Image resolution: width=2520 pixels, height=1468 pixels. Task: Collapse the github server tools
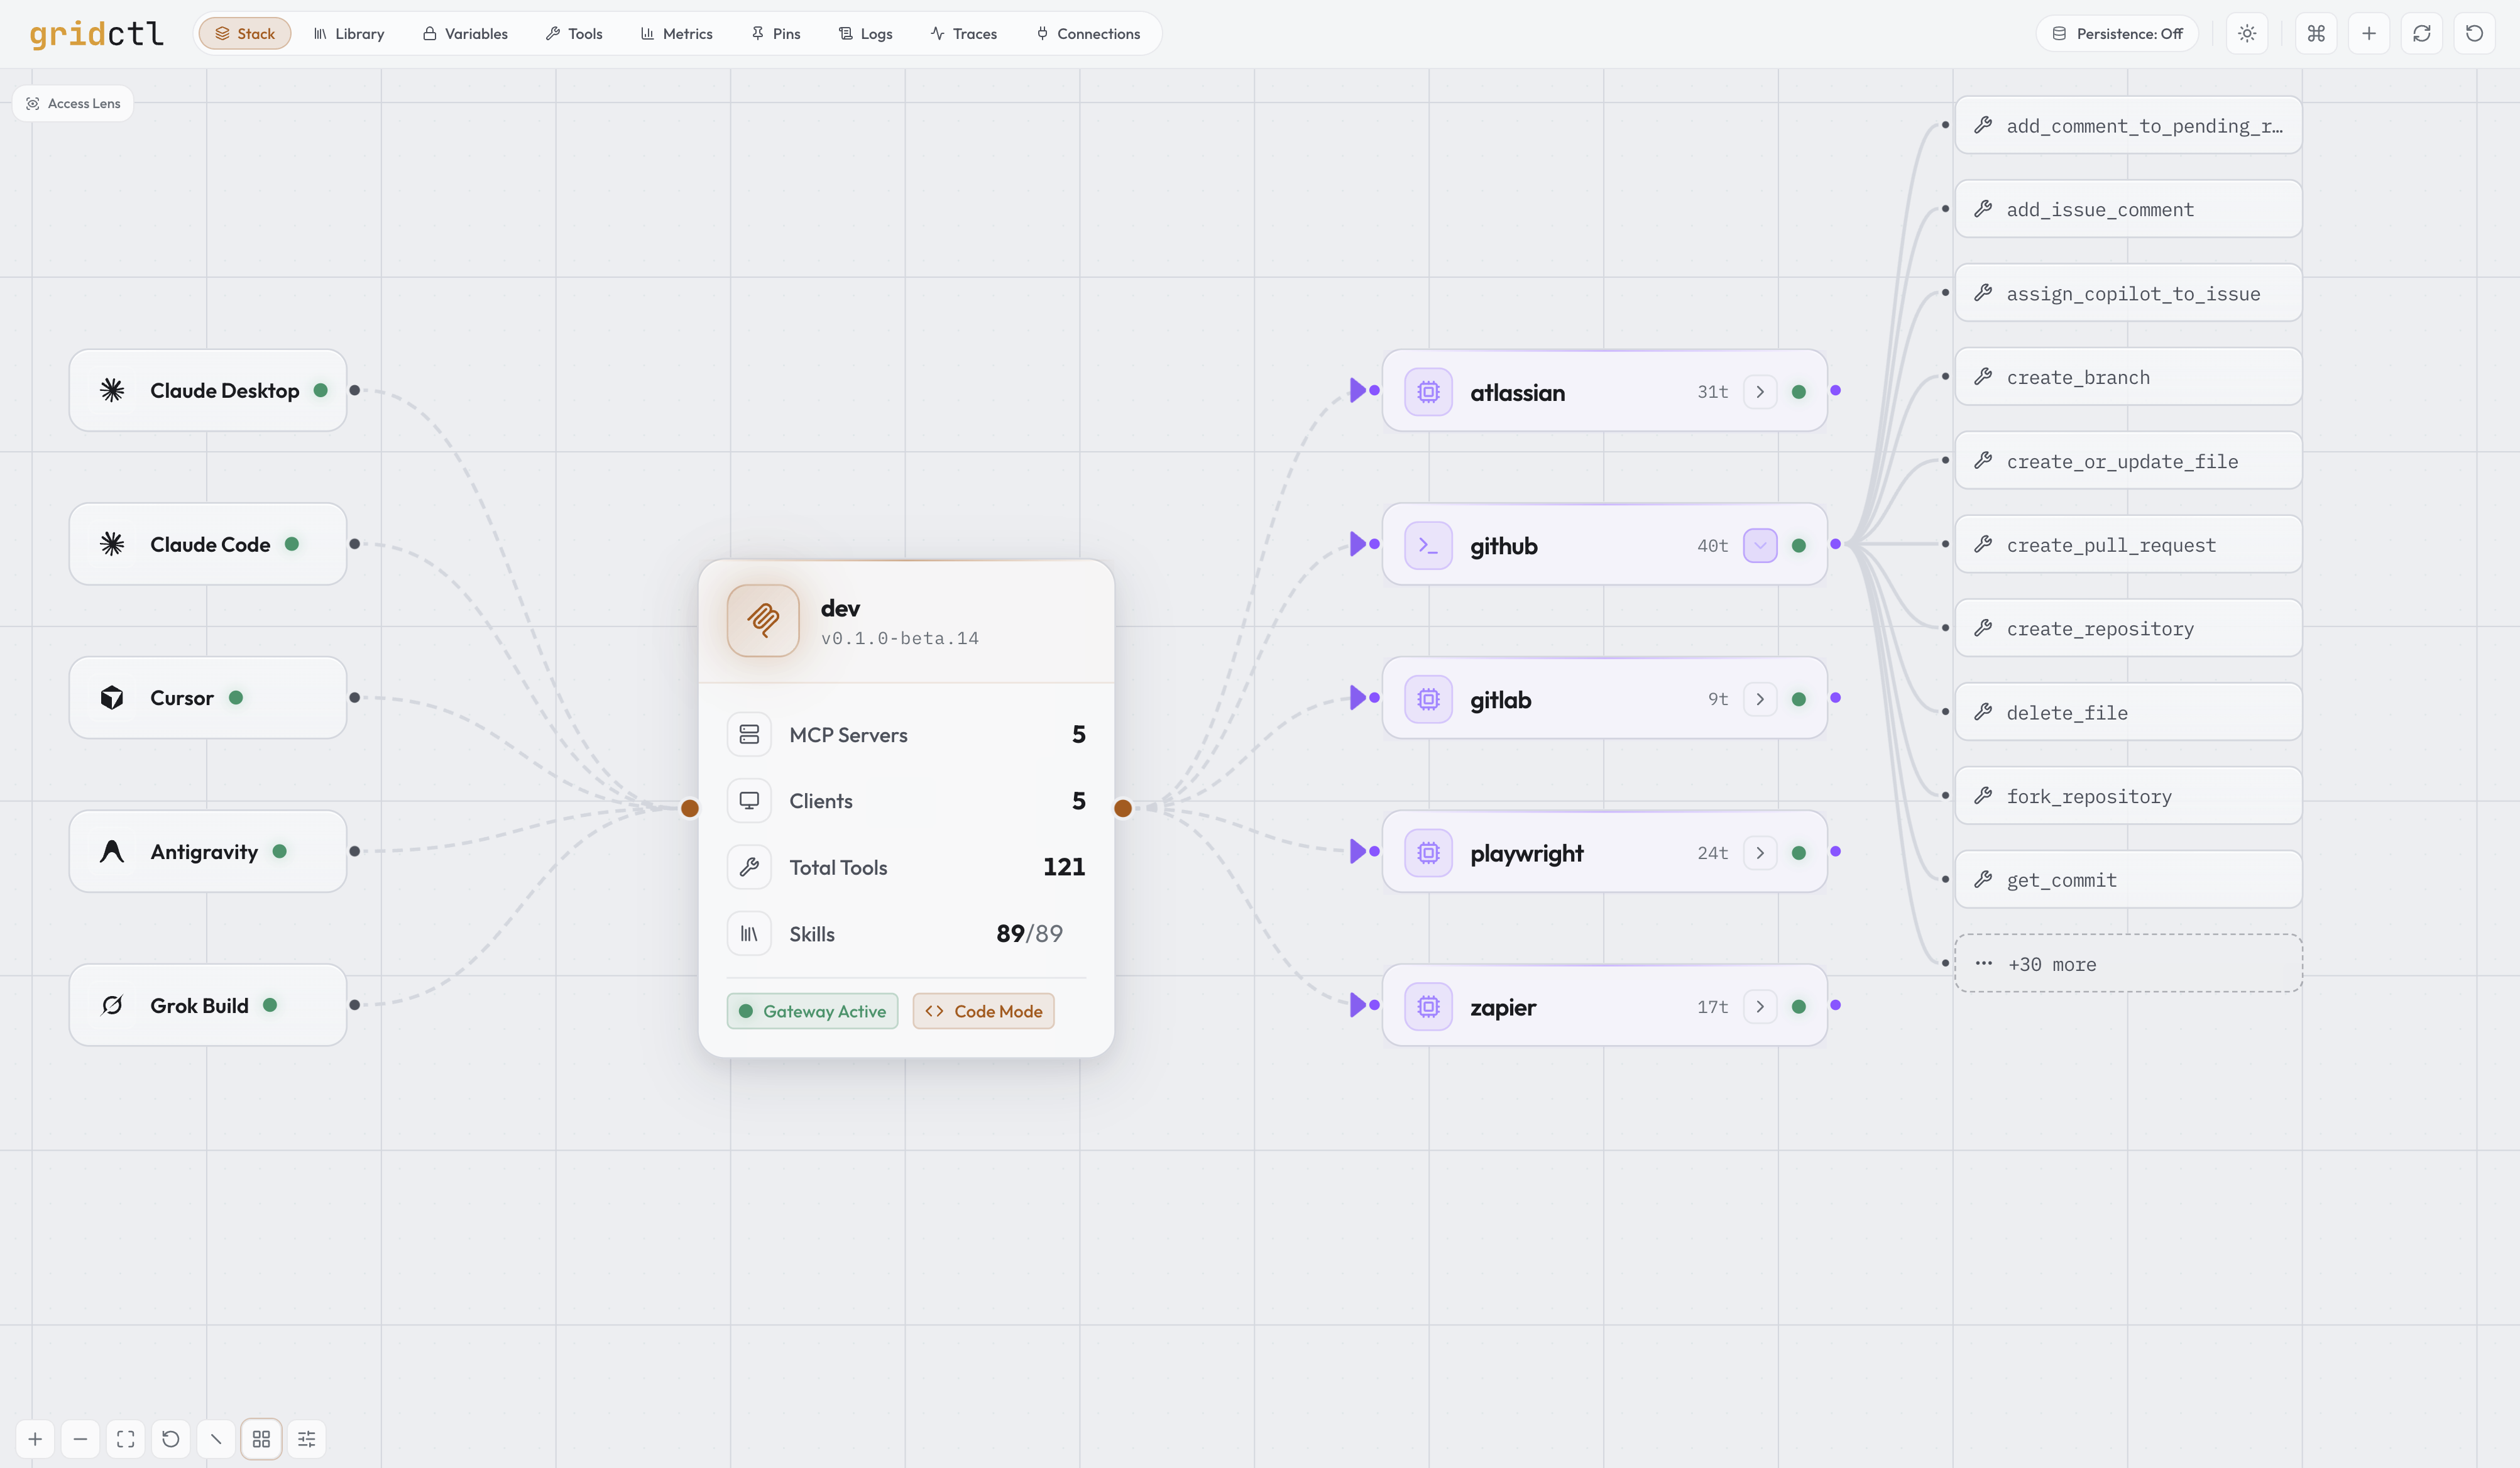pos(1760,546)
